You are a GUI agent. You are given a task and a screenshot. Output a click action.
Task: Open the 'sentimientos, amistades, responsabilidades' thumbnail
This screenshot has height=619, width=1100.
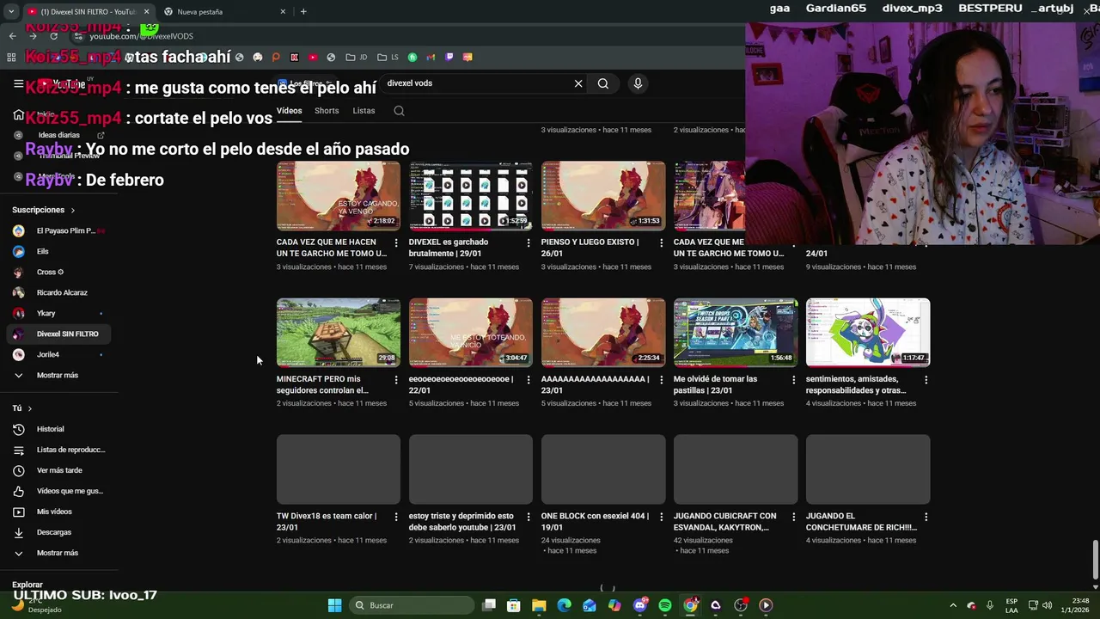coord(868,333)
